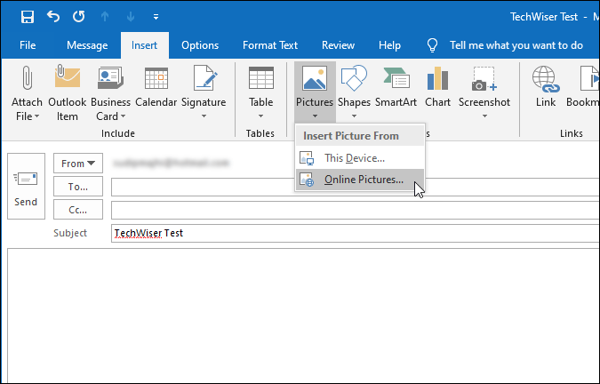The width and height of the screenshot is (600, 384).
Task: Choose This Device from the menu
Action: [x=354, y=158]
